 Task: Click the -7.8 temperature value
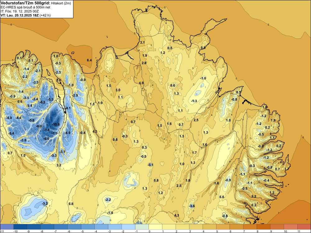(46, 130)
